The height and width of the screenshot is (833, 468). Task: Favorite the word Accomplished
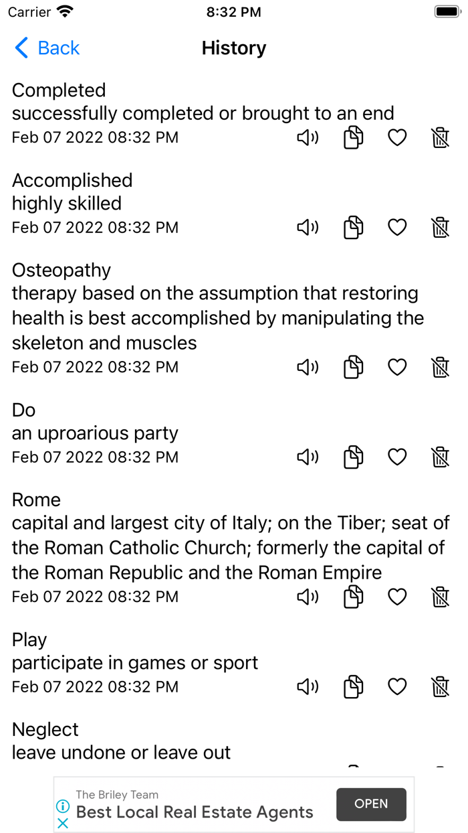(x=396, y=227)
